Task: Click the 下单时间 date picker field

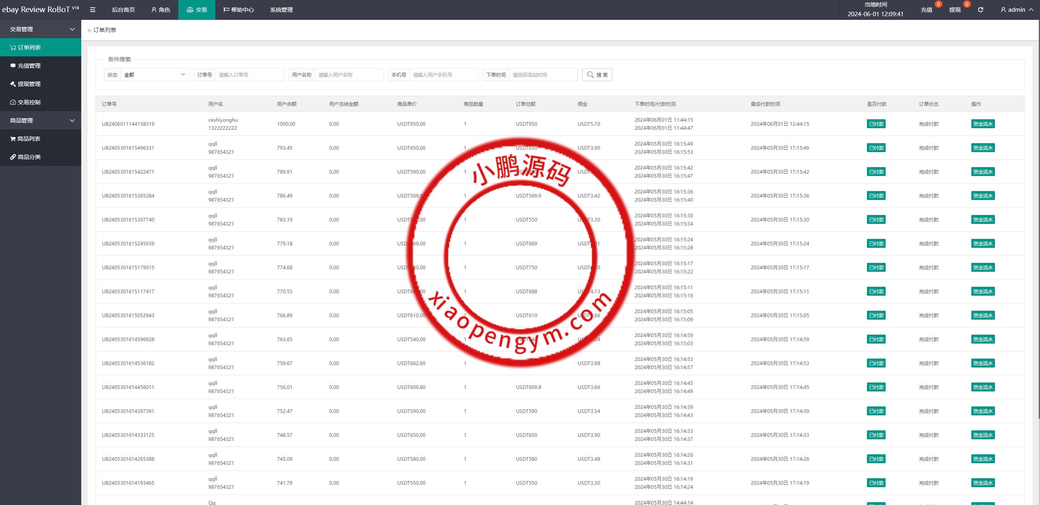Action: [543, 75]
